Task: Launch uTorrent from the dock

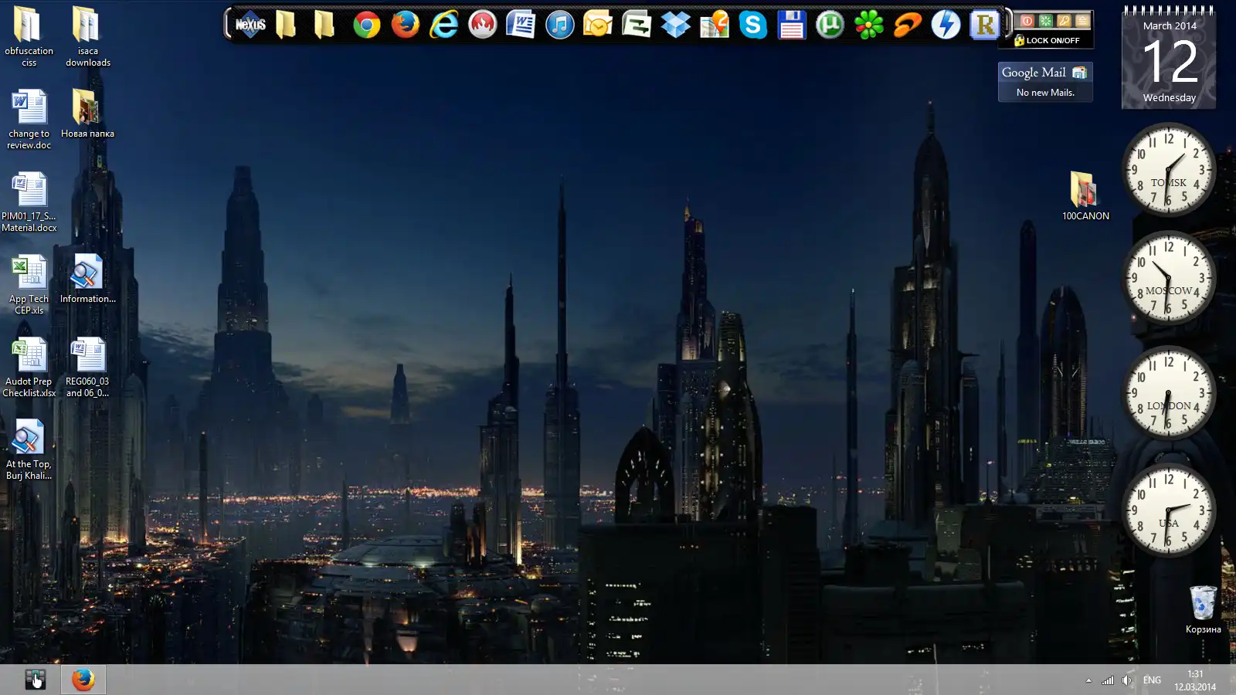Action: [830, 25]
